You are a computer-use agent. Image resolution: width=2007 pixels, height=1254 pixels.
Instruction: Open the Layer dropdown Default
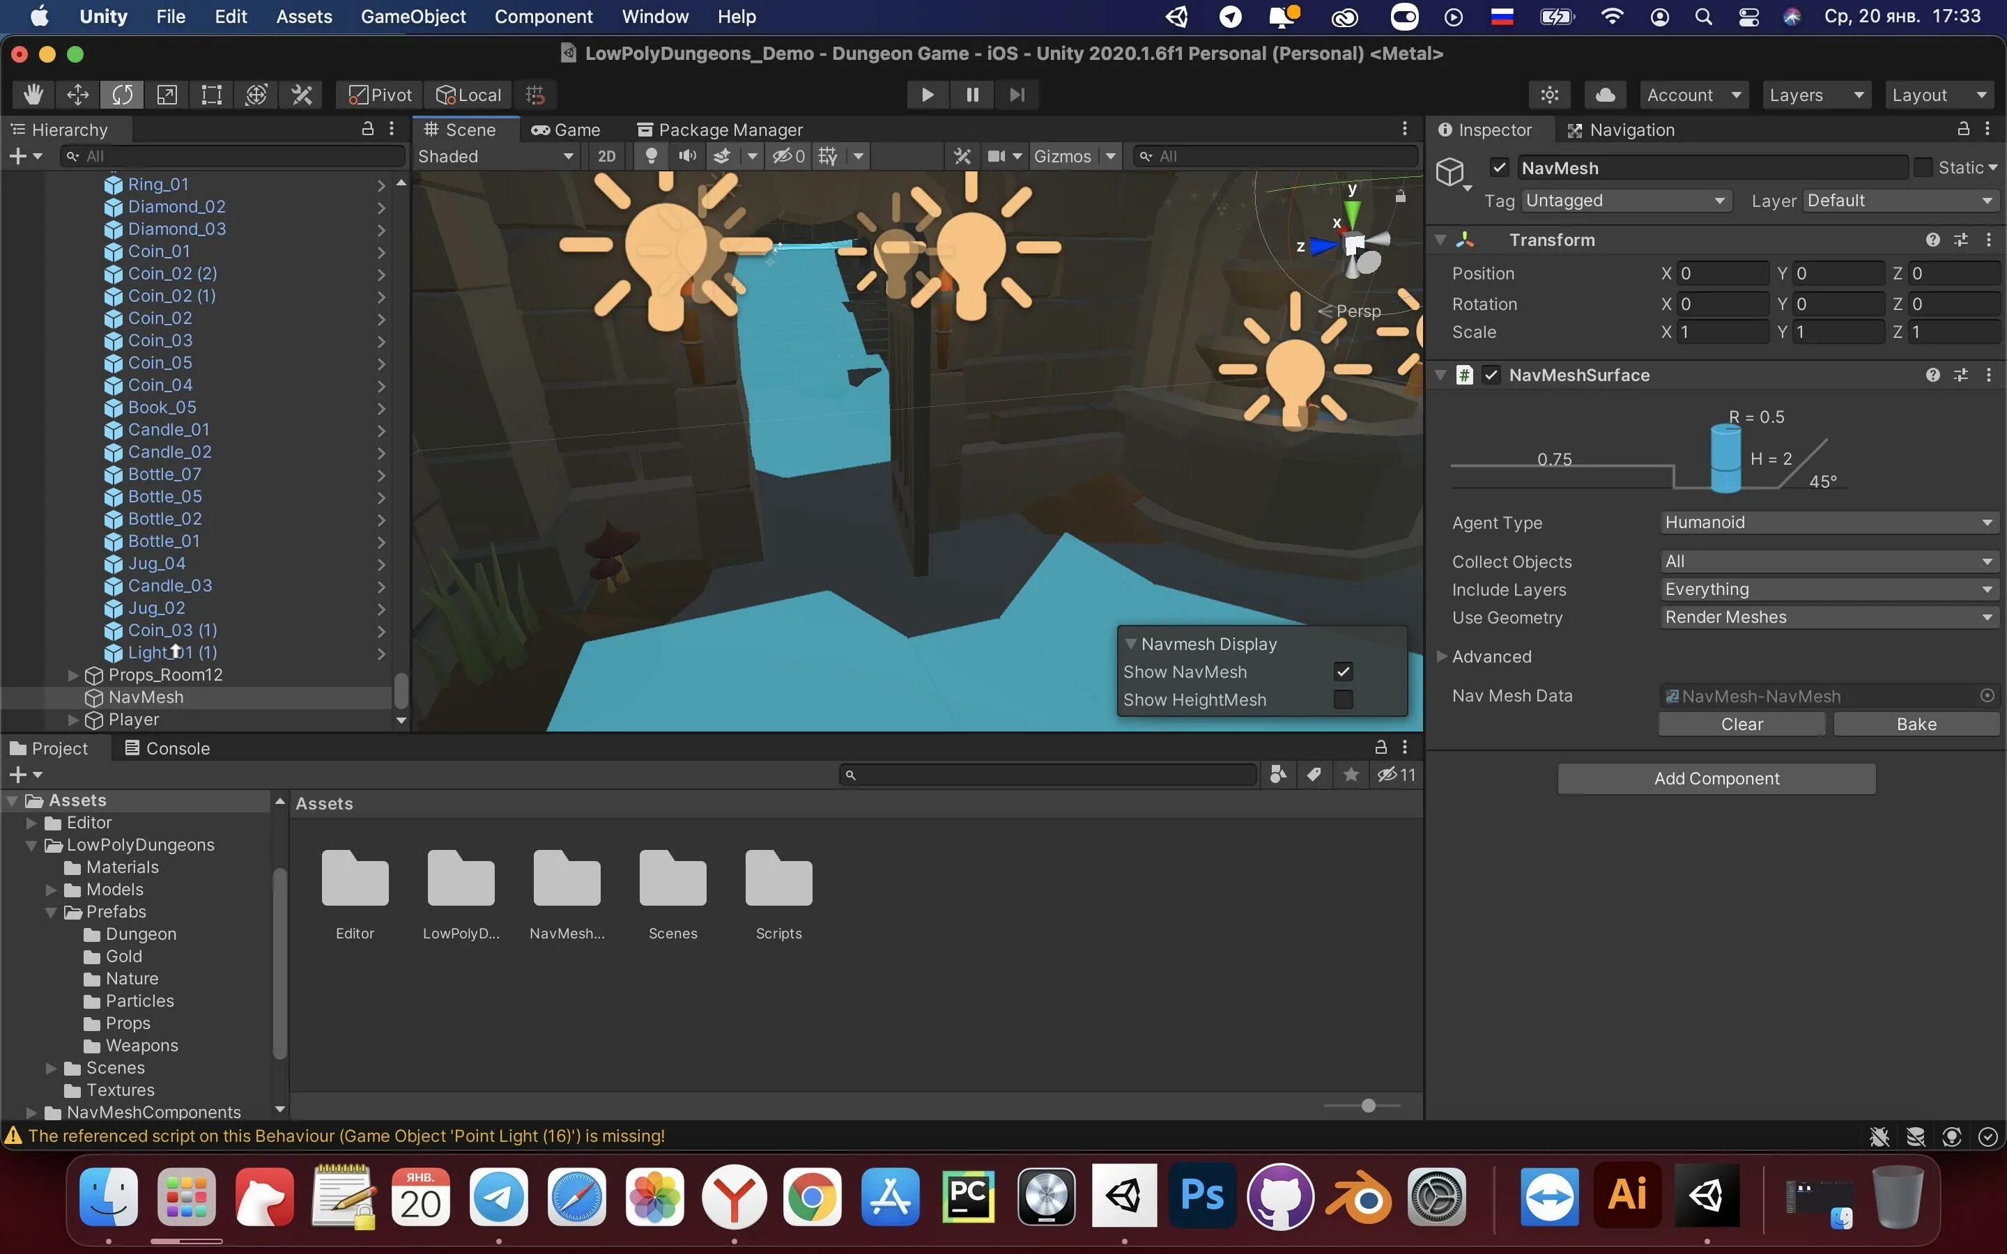1900,201
